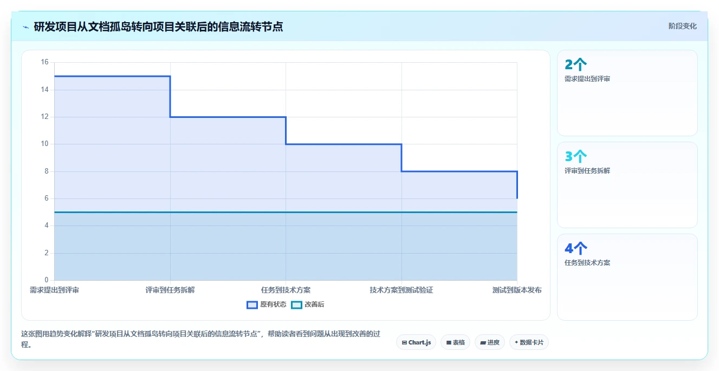Click the 评审到任务拆解 x-axis label

(x=170, y=290)
